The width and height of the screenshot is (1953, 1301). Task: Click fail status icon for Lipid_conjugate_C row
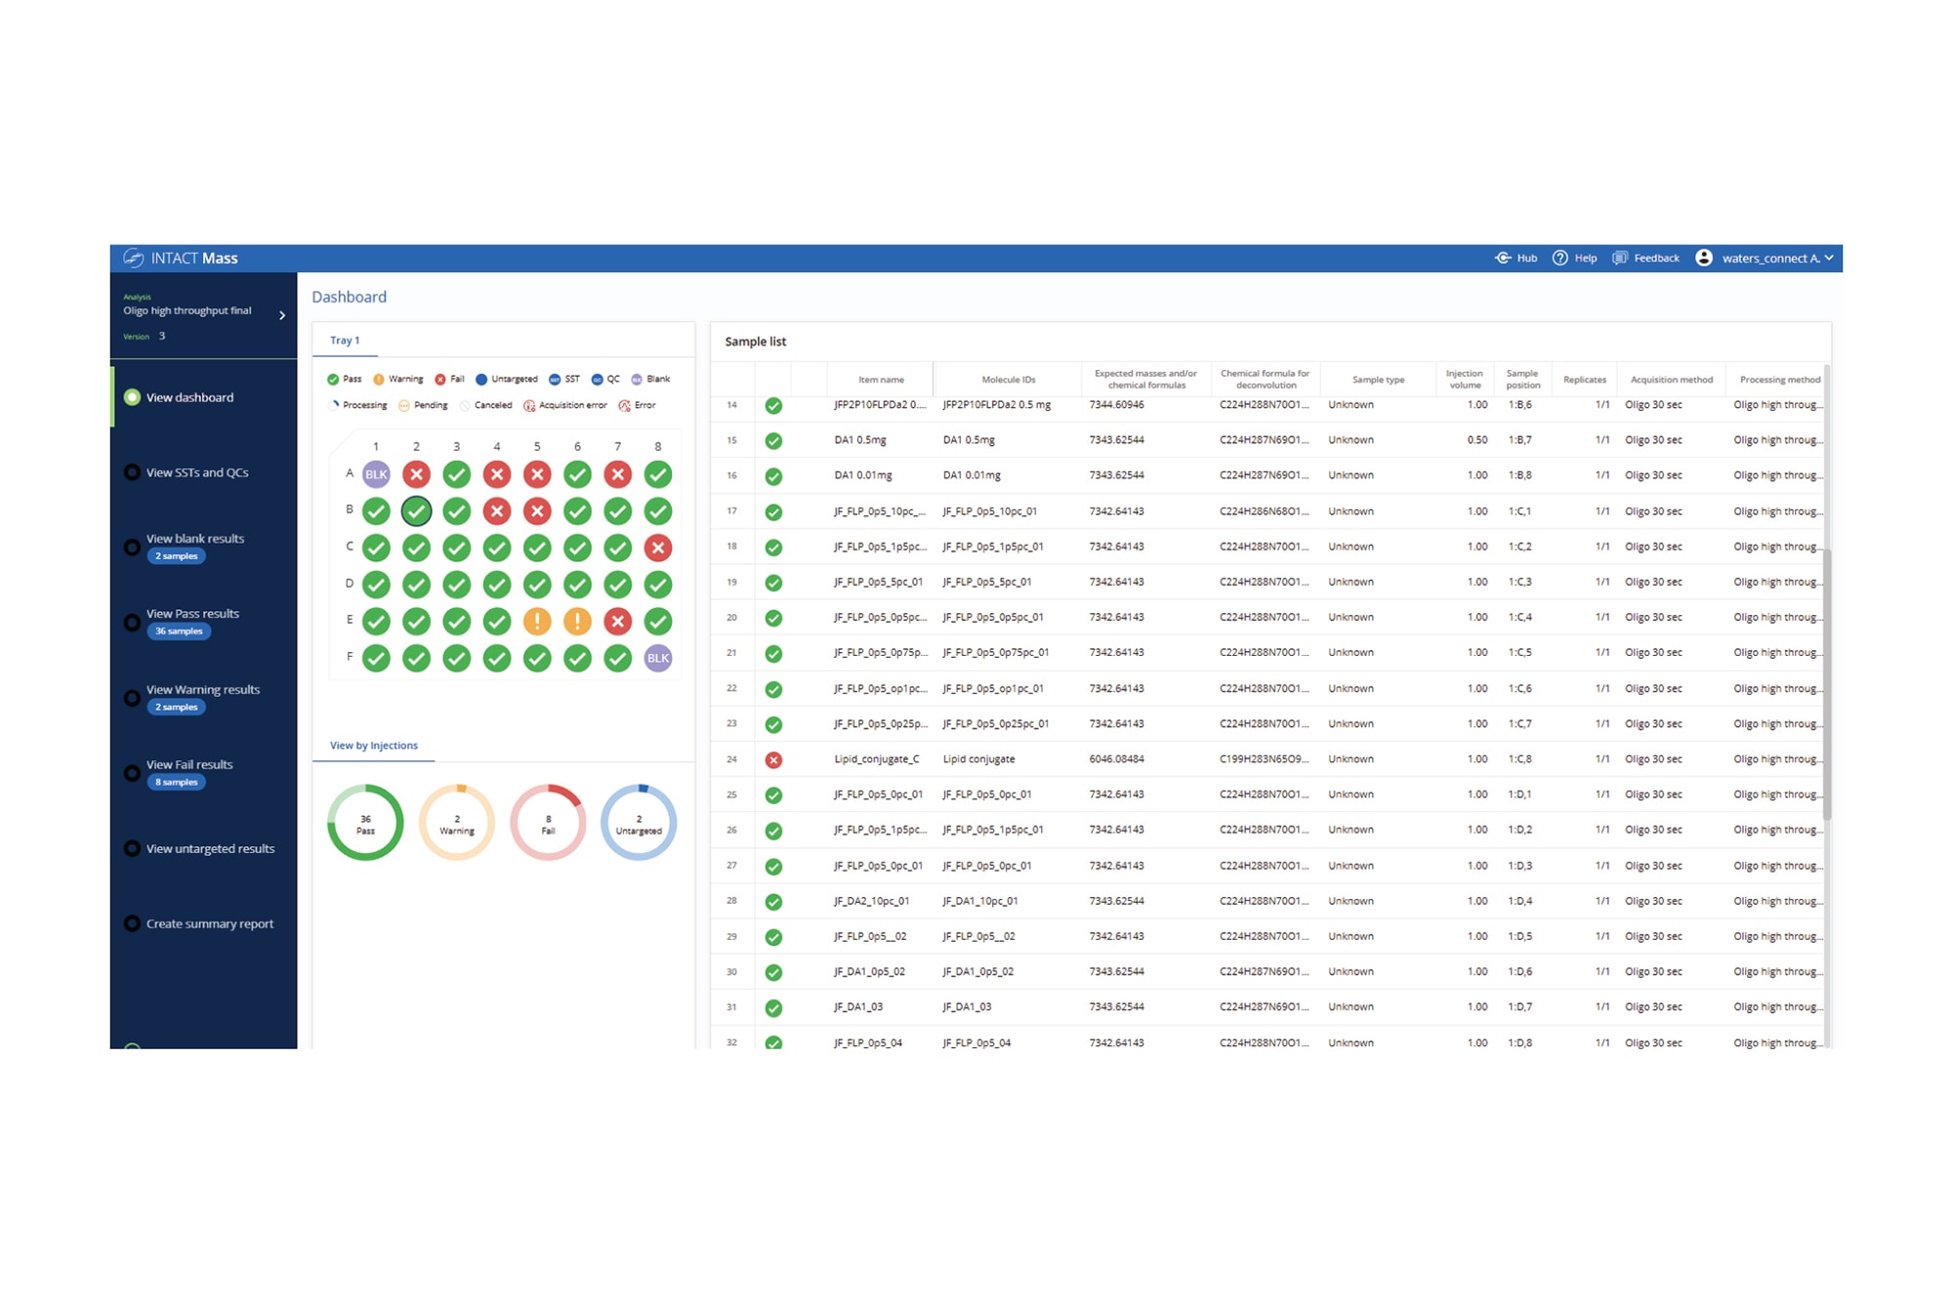(773, 759)
